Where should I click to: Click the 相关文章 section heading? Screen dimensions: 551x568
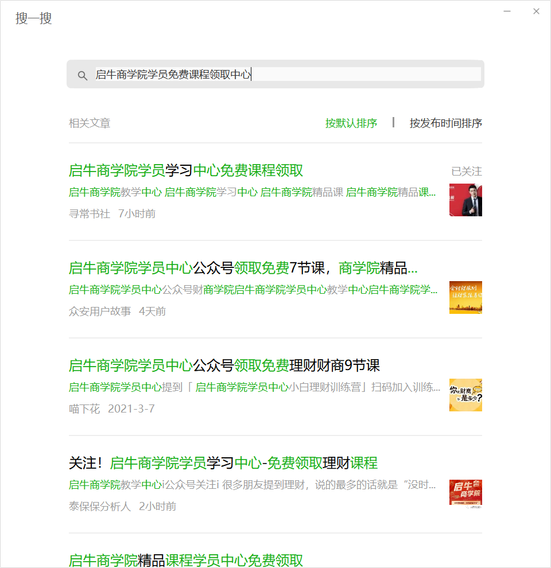click(90, 123)
